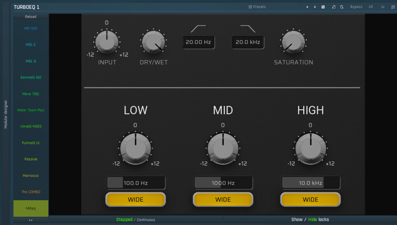The image size is (397, 225).
Task: Click the SATURATION knob
Action: [293, 42]
